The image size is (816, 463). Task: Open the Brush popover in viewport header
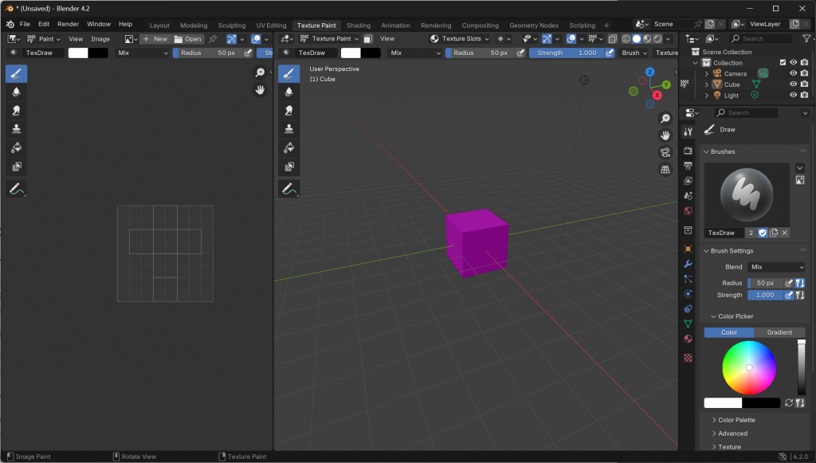(x=634, y=53)
